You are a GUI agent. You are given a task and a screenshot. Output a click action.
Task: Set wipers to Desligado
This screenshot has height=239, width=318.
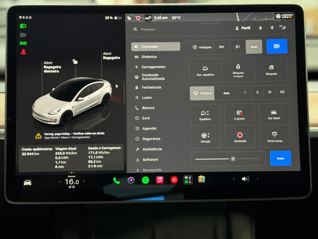(202, 93)
